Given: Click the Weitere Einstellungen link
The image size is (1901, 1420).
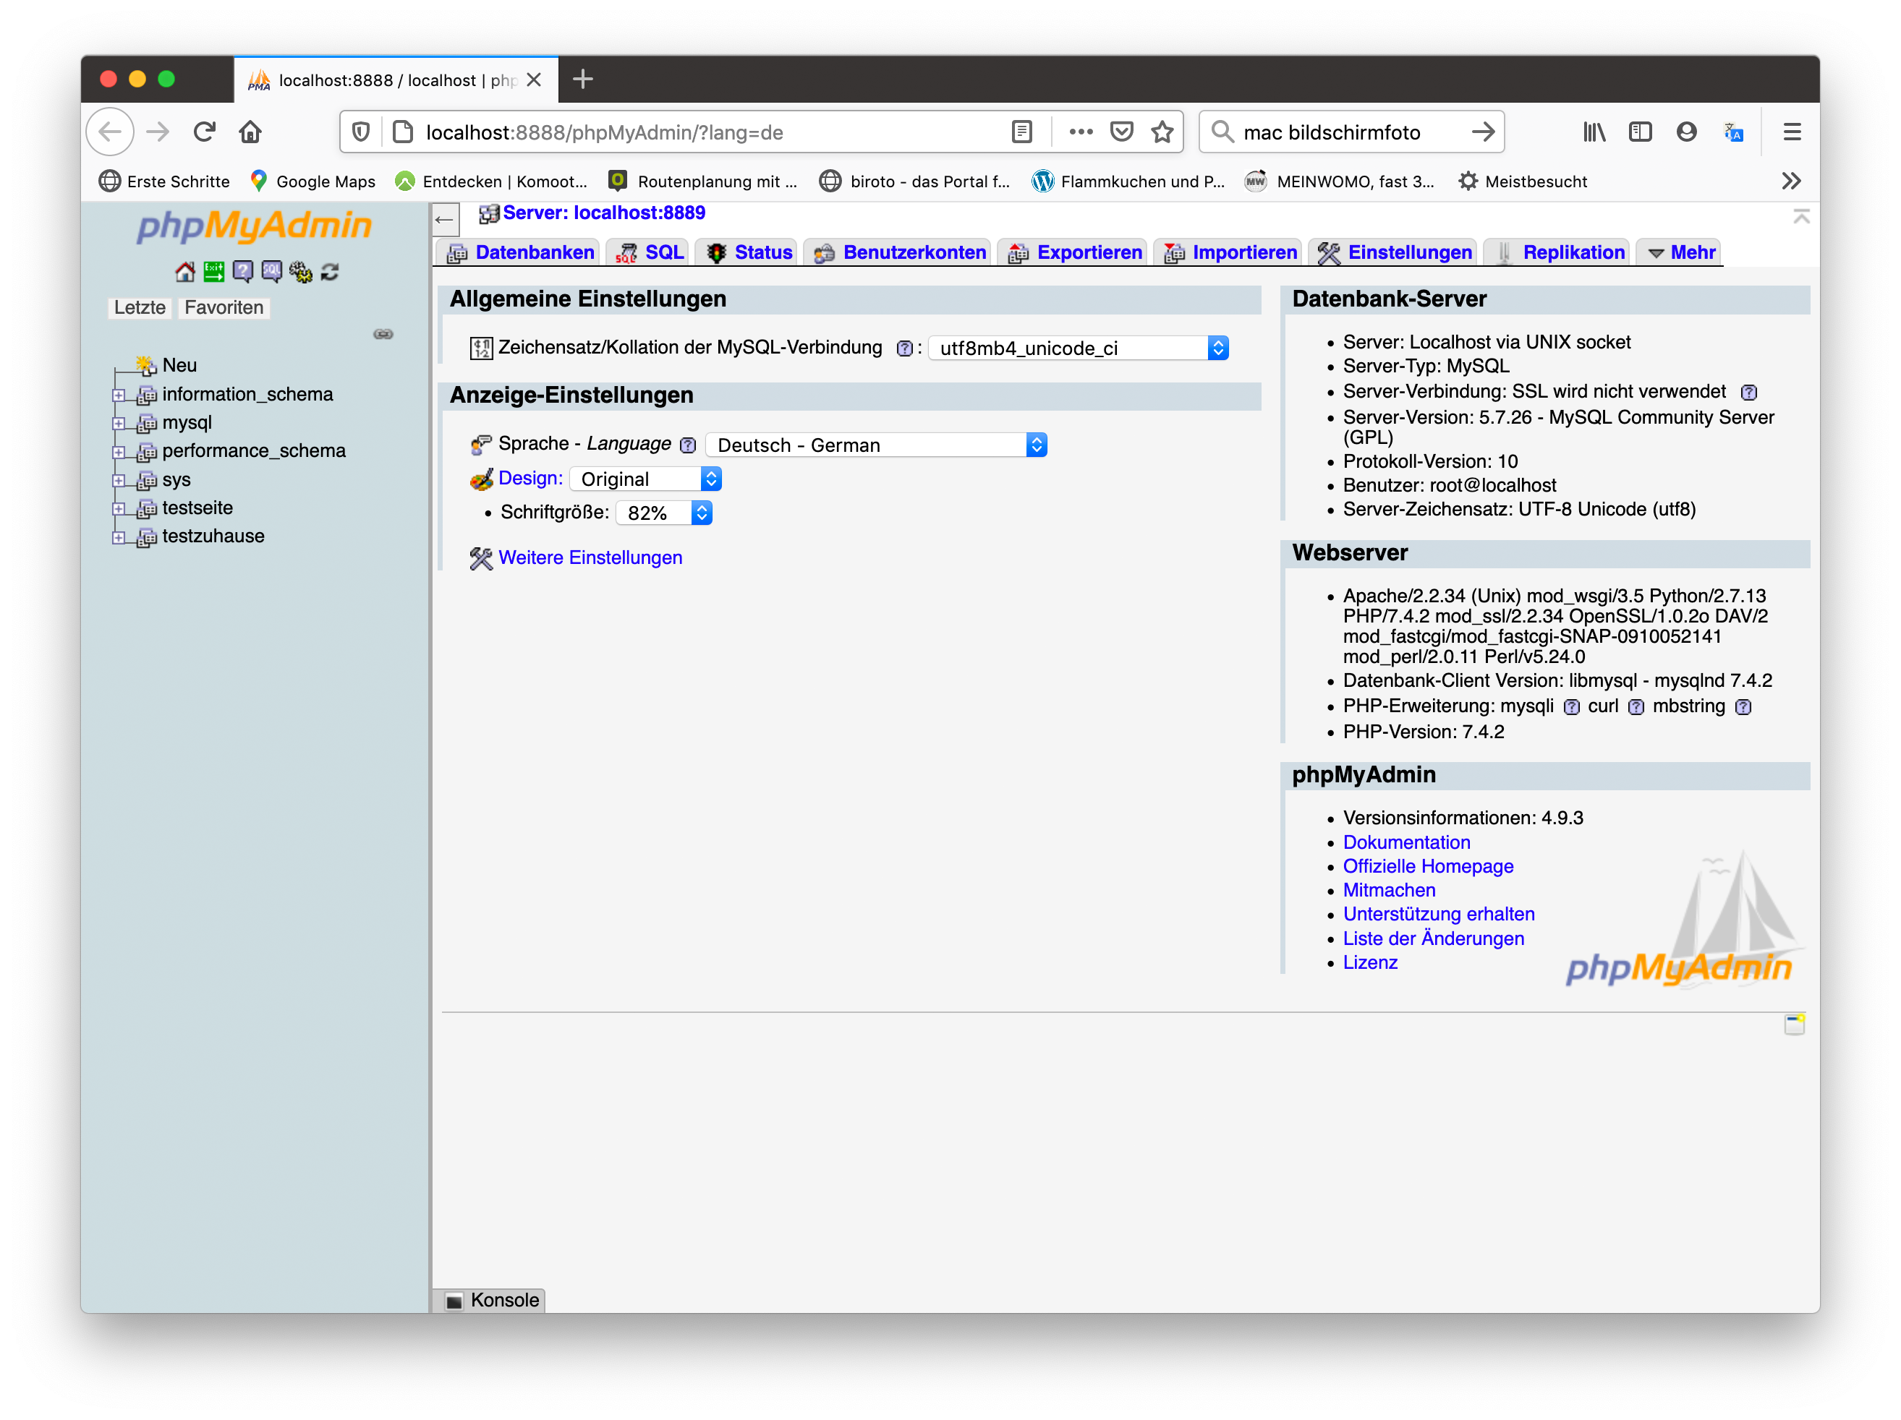Looking at the screenshot, I should click(x=590, y=557).
